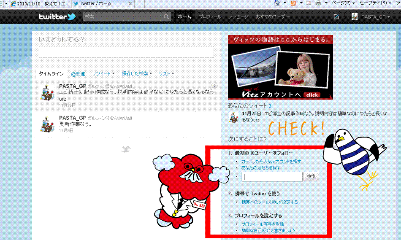Go to the ホーム nav tab
This screenshot has height=240, width=401.
(184, 16)
